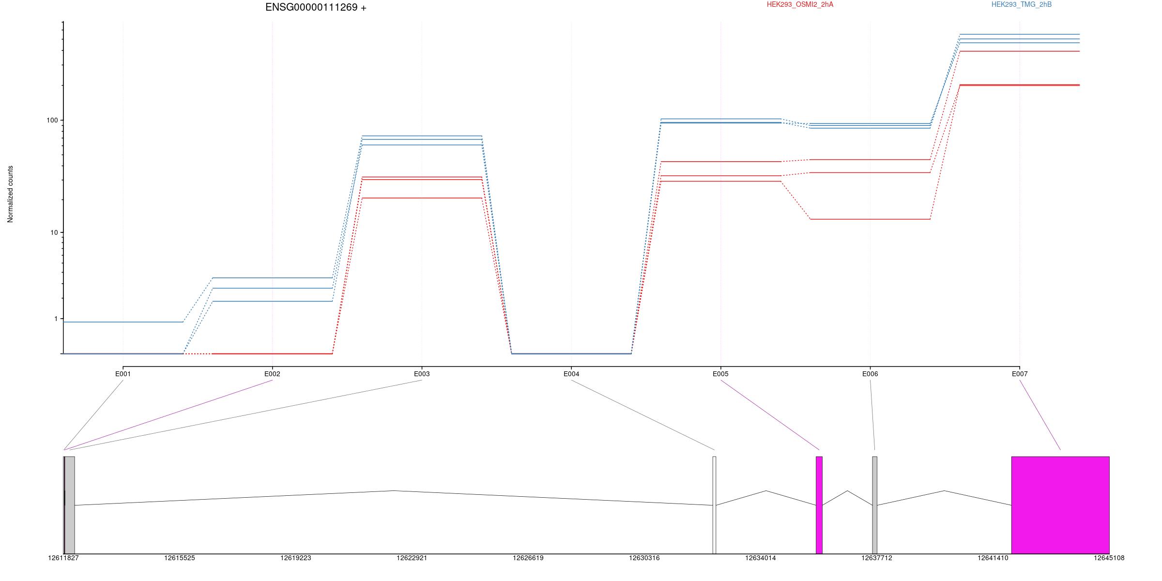Click the single blue line above baseline at E001
1162x581 pixels.
pyautogui.click(x=123, y=322)
